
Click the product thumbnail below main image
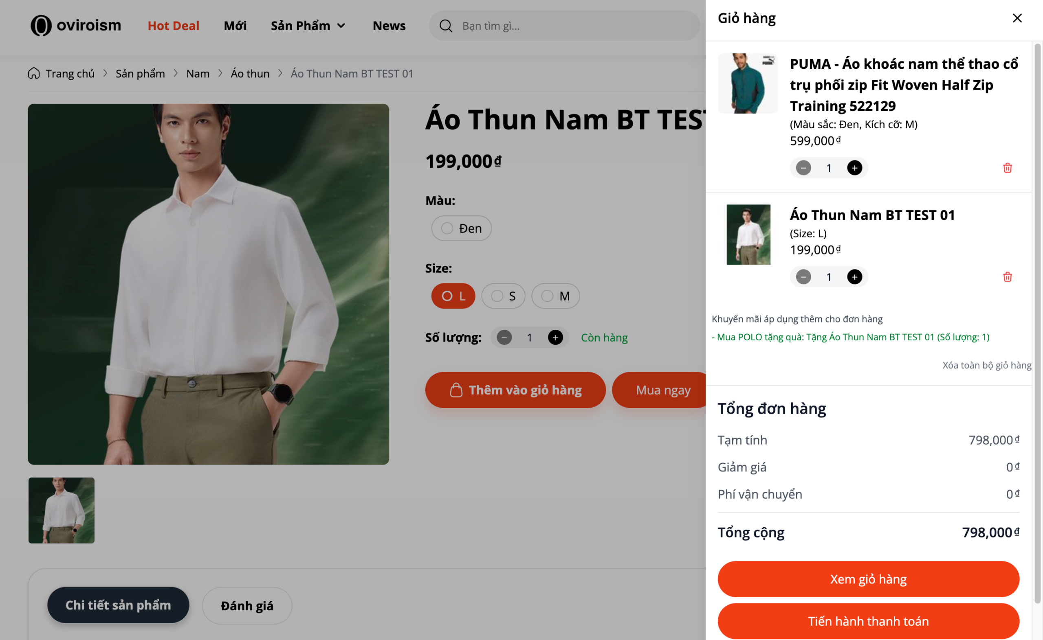point(62,511)
